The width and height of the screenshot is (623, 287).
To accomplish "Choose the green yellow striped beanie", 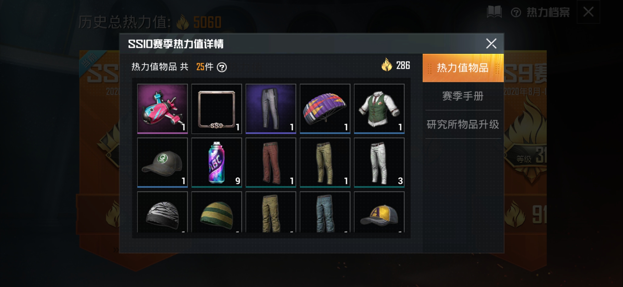I will (217, 212).
